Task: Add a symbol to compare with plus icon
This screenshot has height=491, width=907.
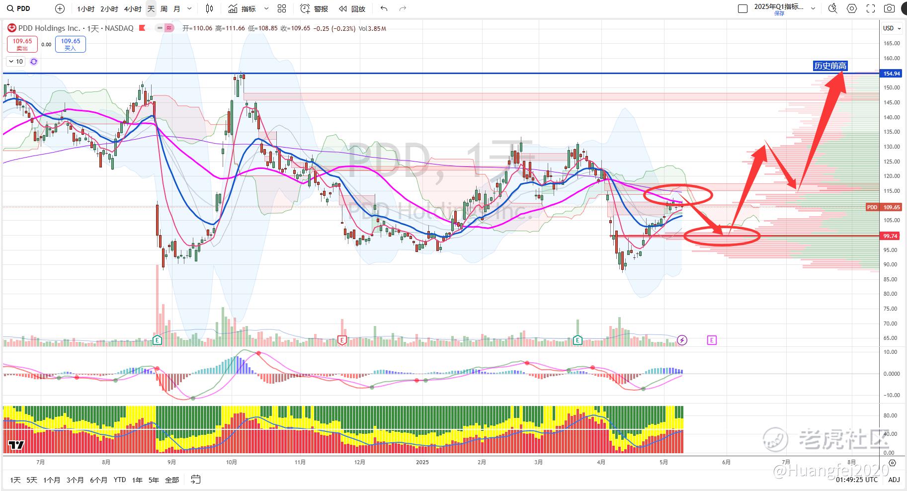Action: coord(60,8)
